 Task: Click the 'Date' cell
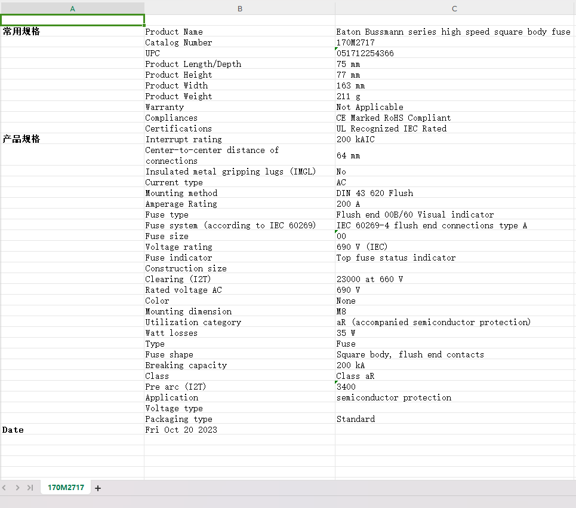72,429
